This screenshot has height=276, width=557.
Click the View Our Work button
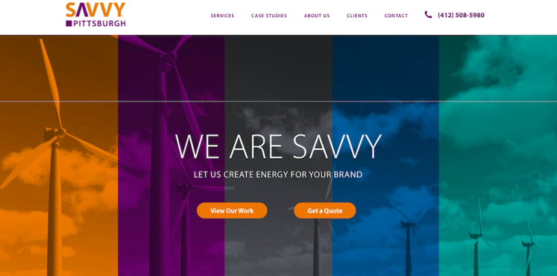click(232, 210)
